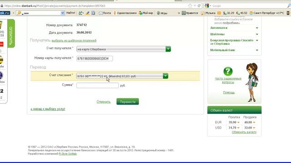Open Музыка toolbar item
This screenshot has height=163, width=291.
(x=208, y=13)
